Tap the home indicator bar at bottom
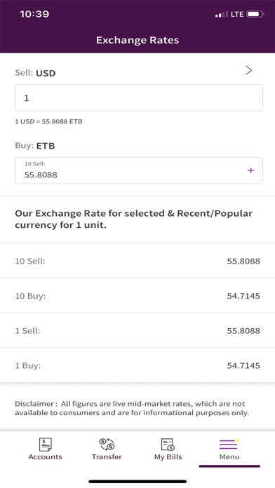Image resolution: width=275 pixels, height=488 pixels. [137, 482]
